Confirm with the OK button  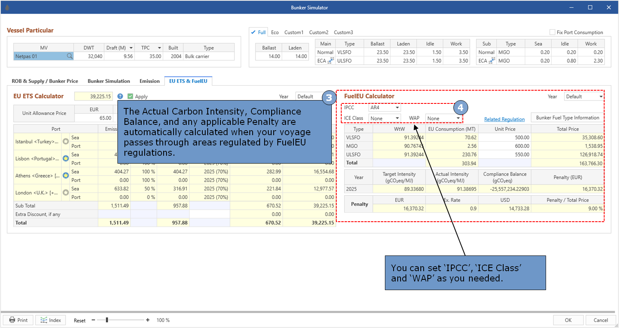[568, 320]
